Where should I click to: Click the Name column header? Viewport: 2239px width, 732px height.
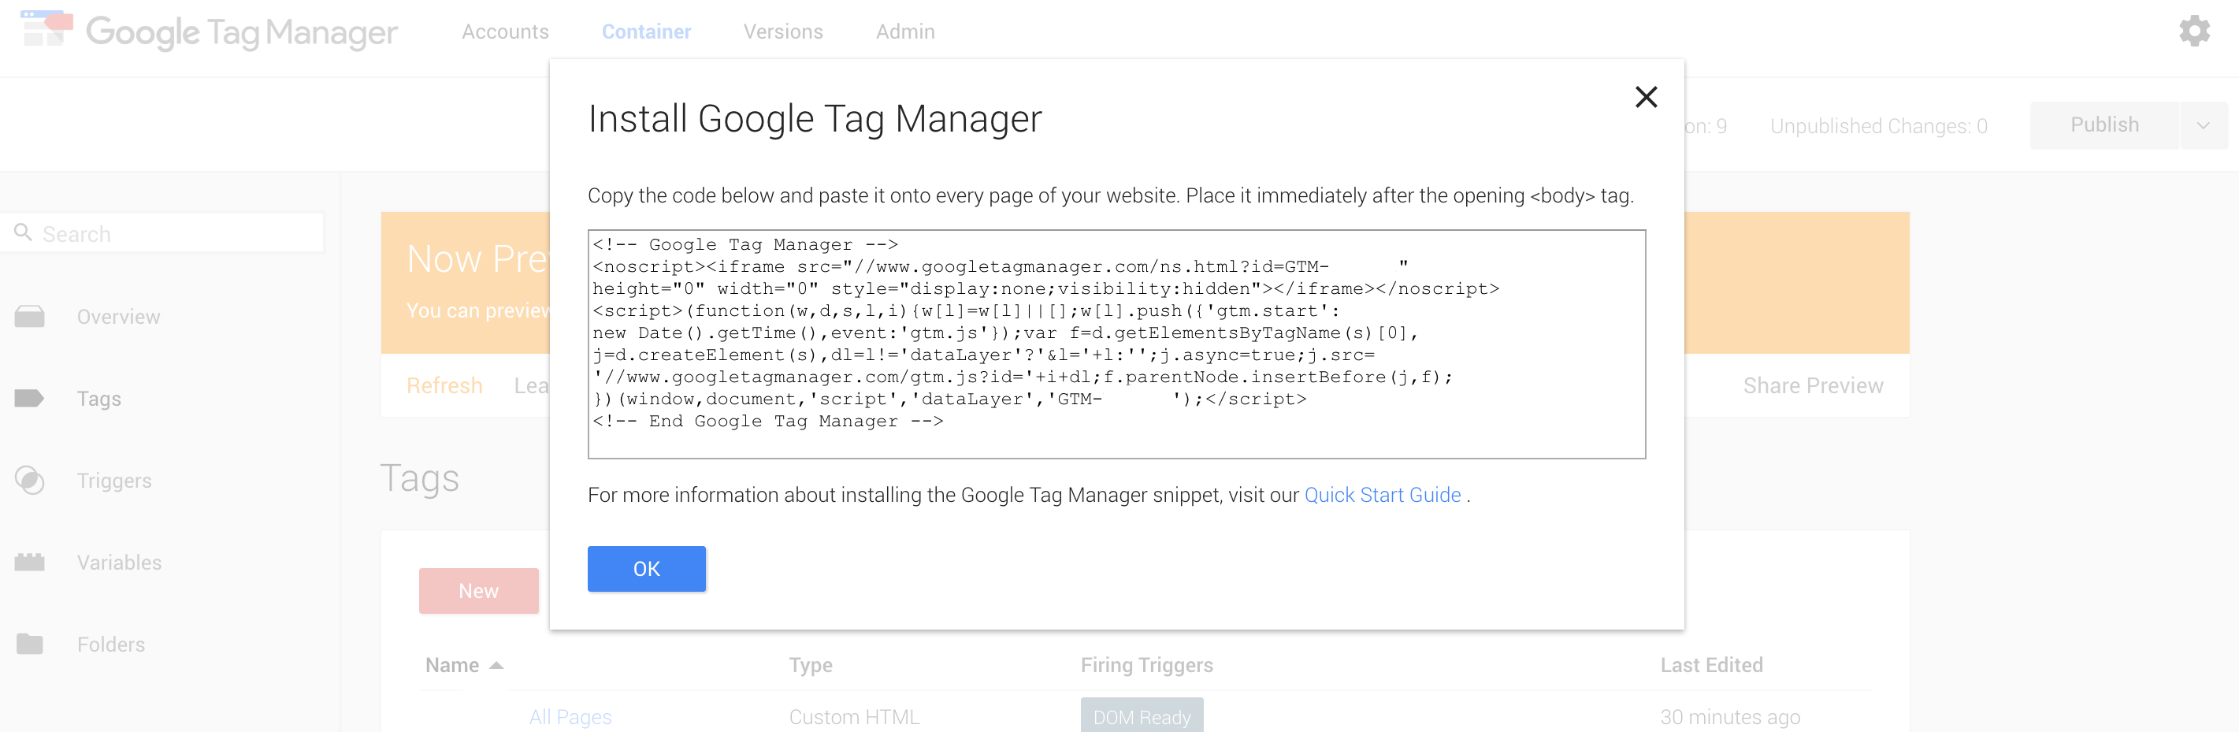(x=452, y=665)
